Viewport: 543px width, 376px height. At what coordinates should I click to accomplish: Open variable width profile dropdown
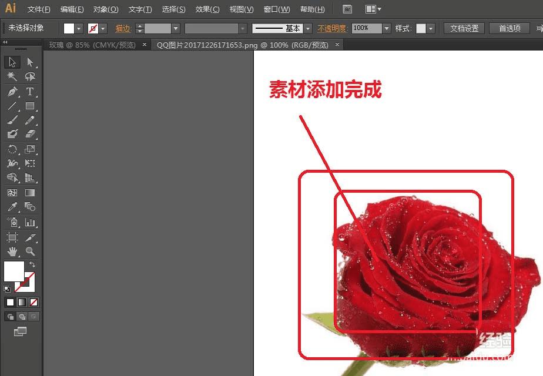point(243,28)
